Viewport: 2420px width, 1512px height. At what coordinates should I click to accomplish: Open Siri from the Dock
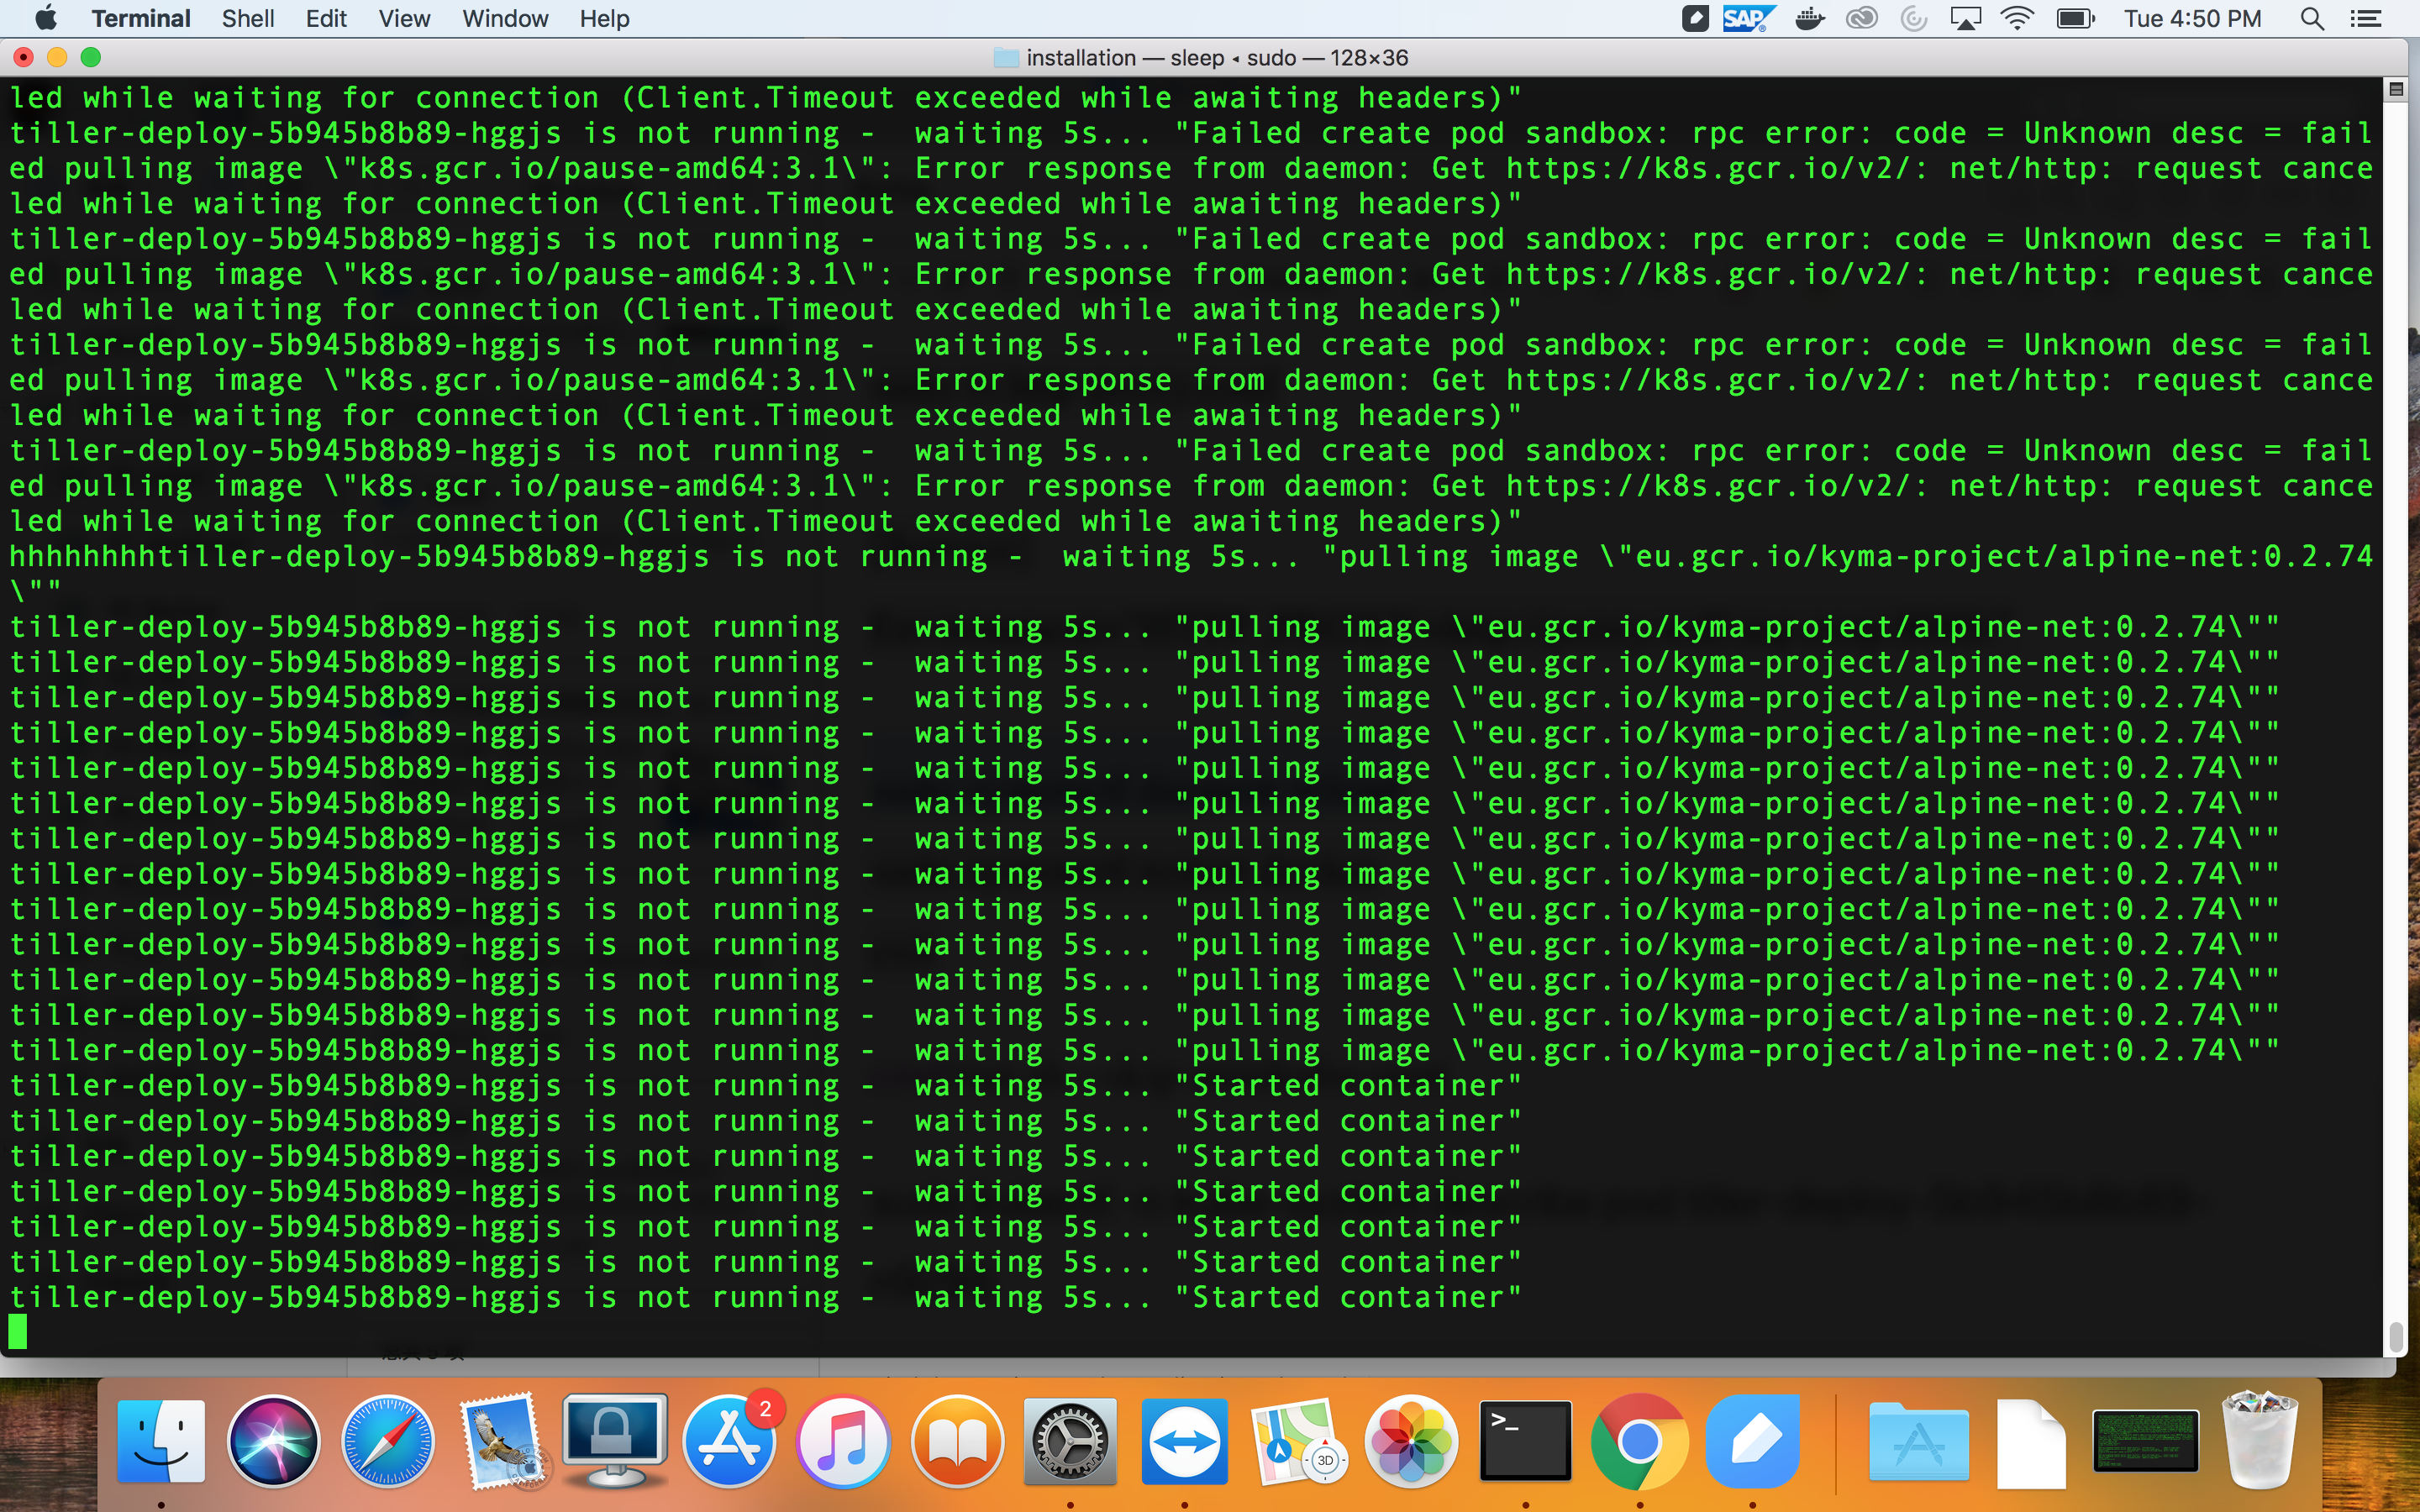click(x=274, y=1440)
